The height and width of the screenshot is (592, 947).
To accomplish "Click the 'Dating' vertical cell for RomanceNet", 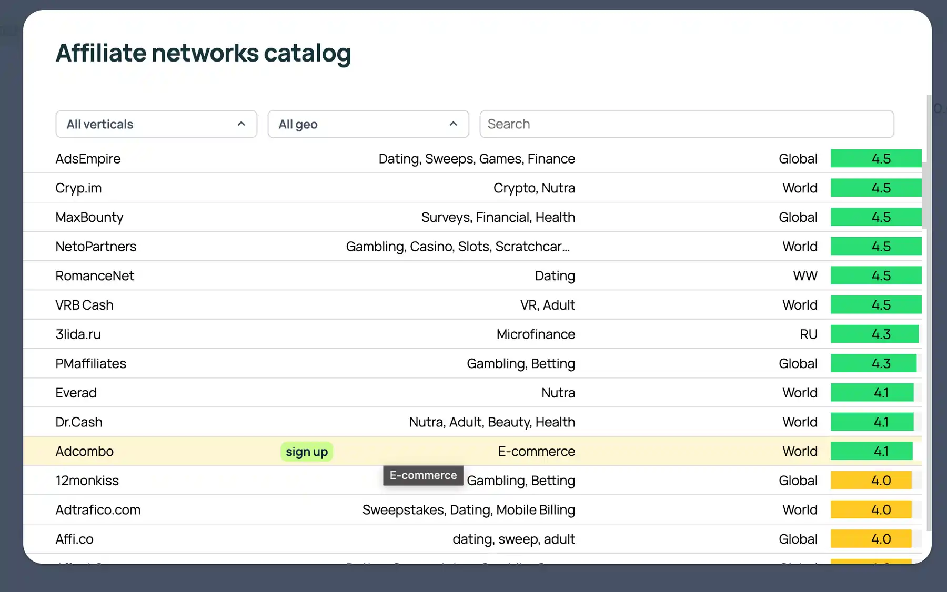I will [555, 276].
